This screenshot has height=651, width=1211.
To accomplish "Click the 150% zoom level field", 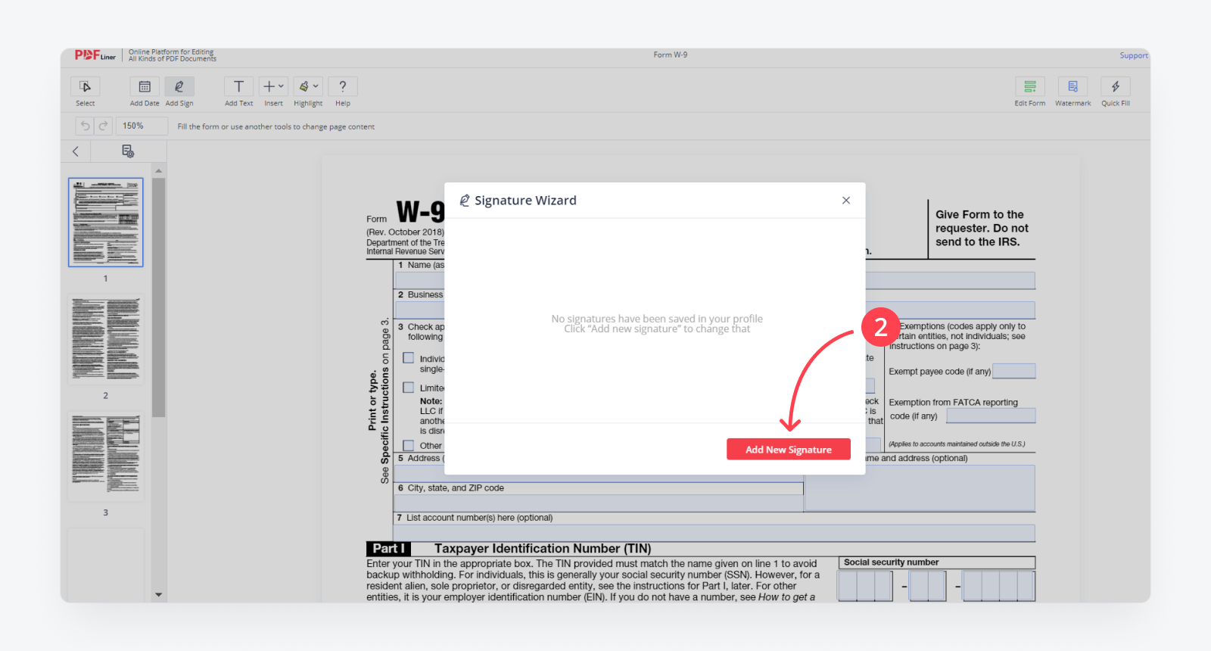I will coord(143,126).
